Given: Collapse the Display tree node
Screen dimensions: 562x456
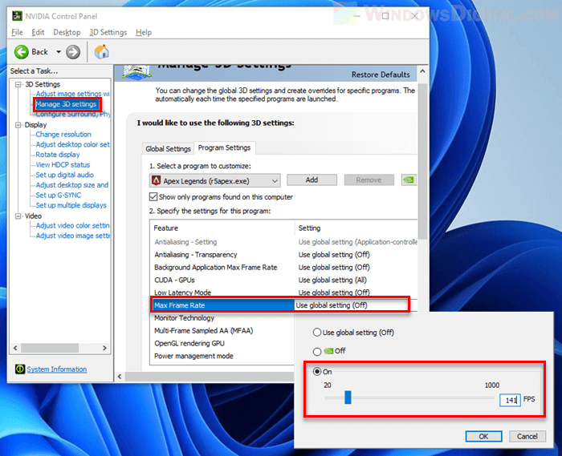Looking at the screenshot, I should tap(18, 125).
